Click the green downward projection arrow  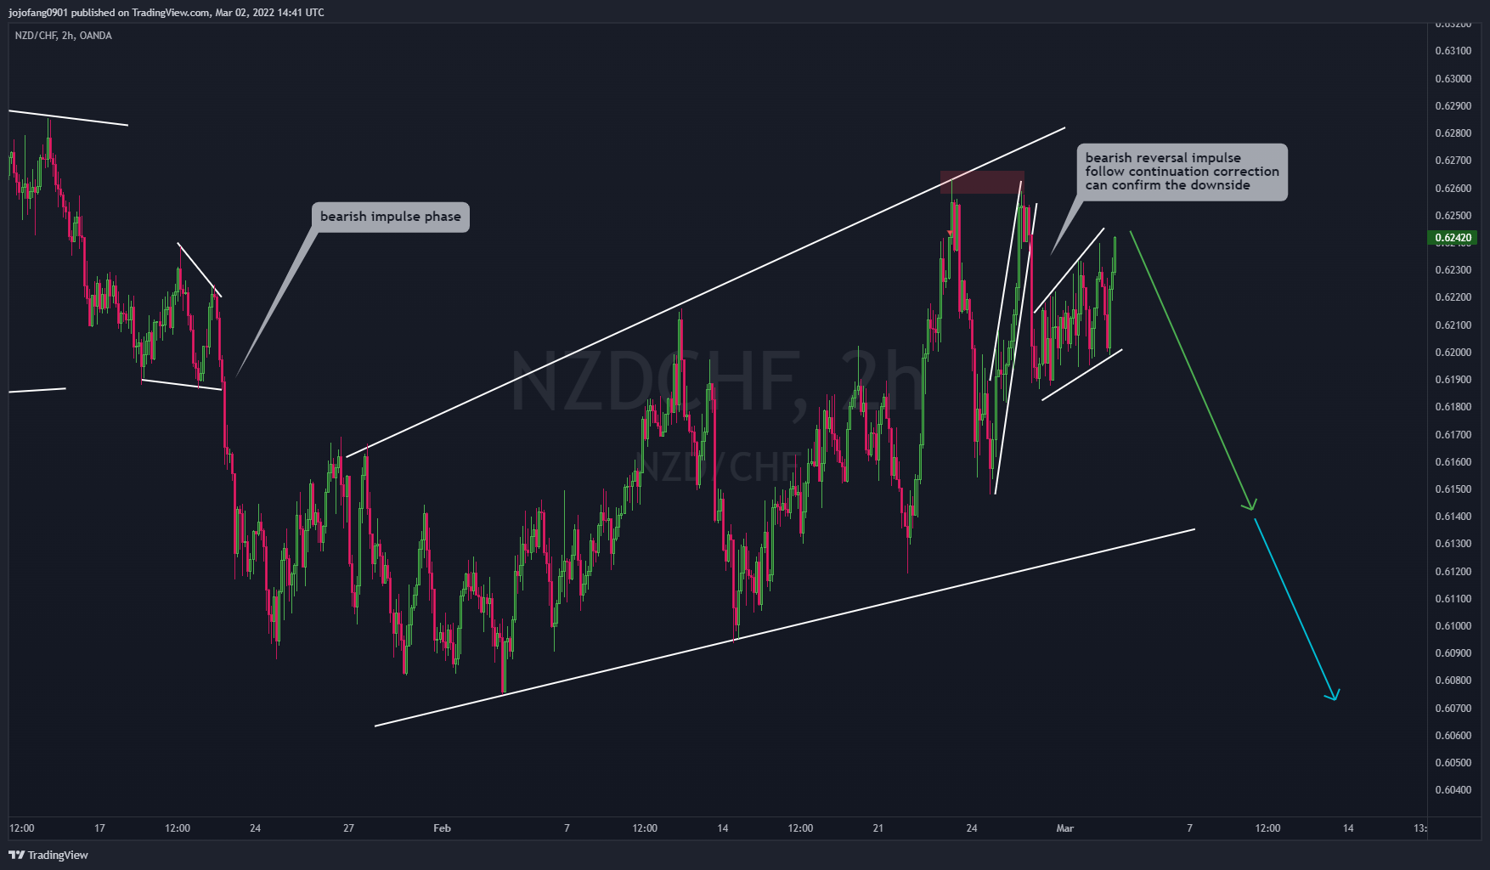click(1193, 370)
